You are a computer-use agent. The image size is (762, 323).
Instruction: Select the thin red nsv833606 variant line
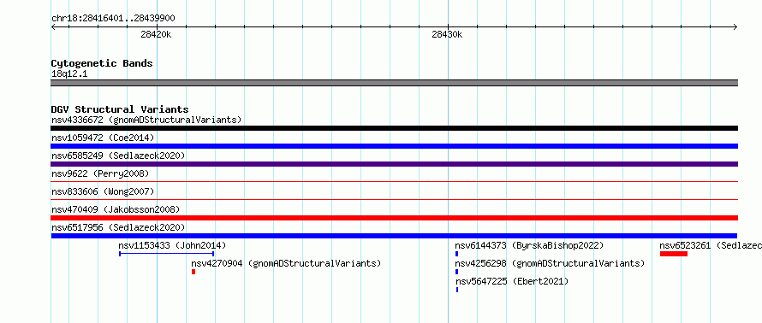click(x=394, y=200)
